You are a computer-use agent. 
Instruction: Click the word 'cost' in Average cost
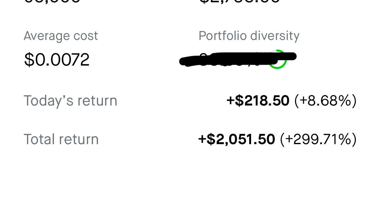(x=86, y=36)
